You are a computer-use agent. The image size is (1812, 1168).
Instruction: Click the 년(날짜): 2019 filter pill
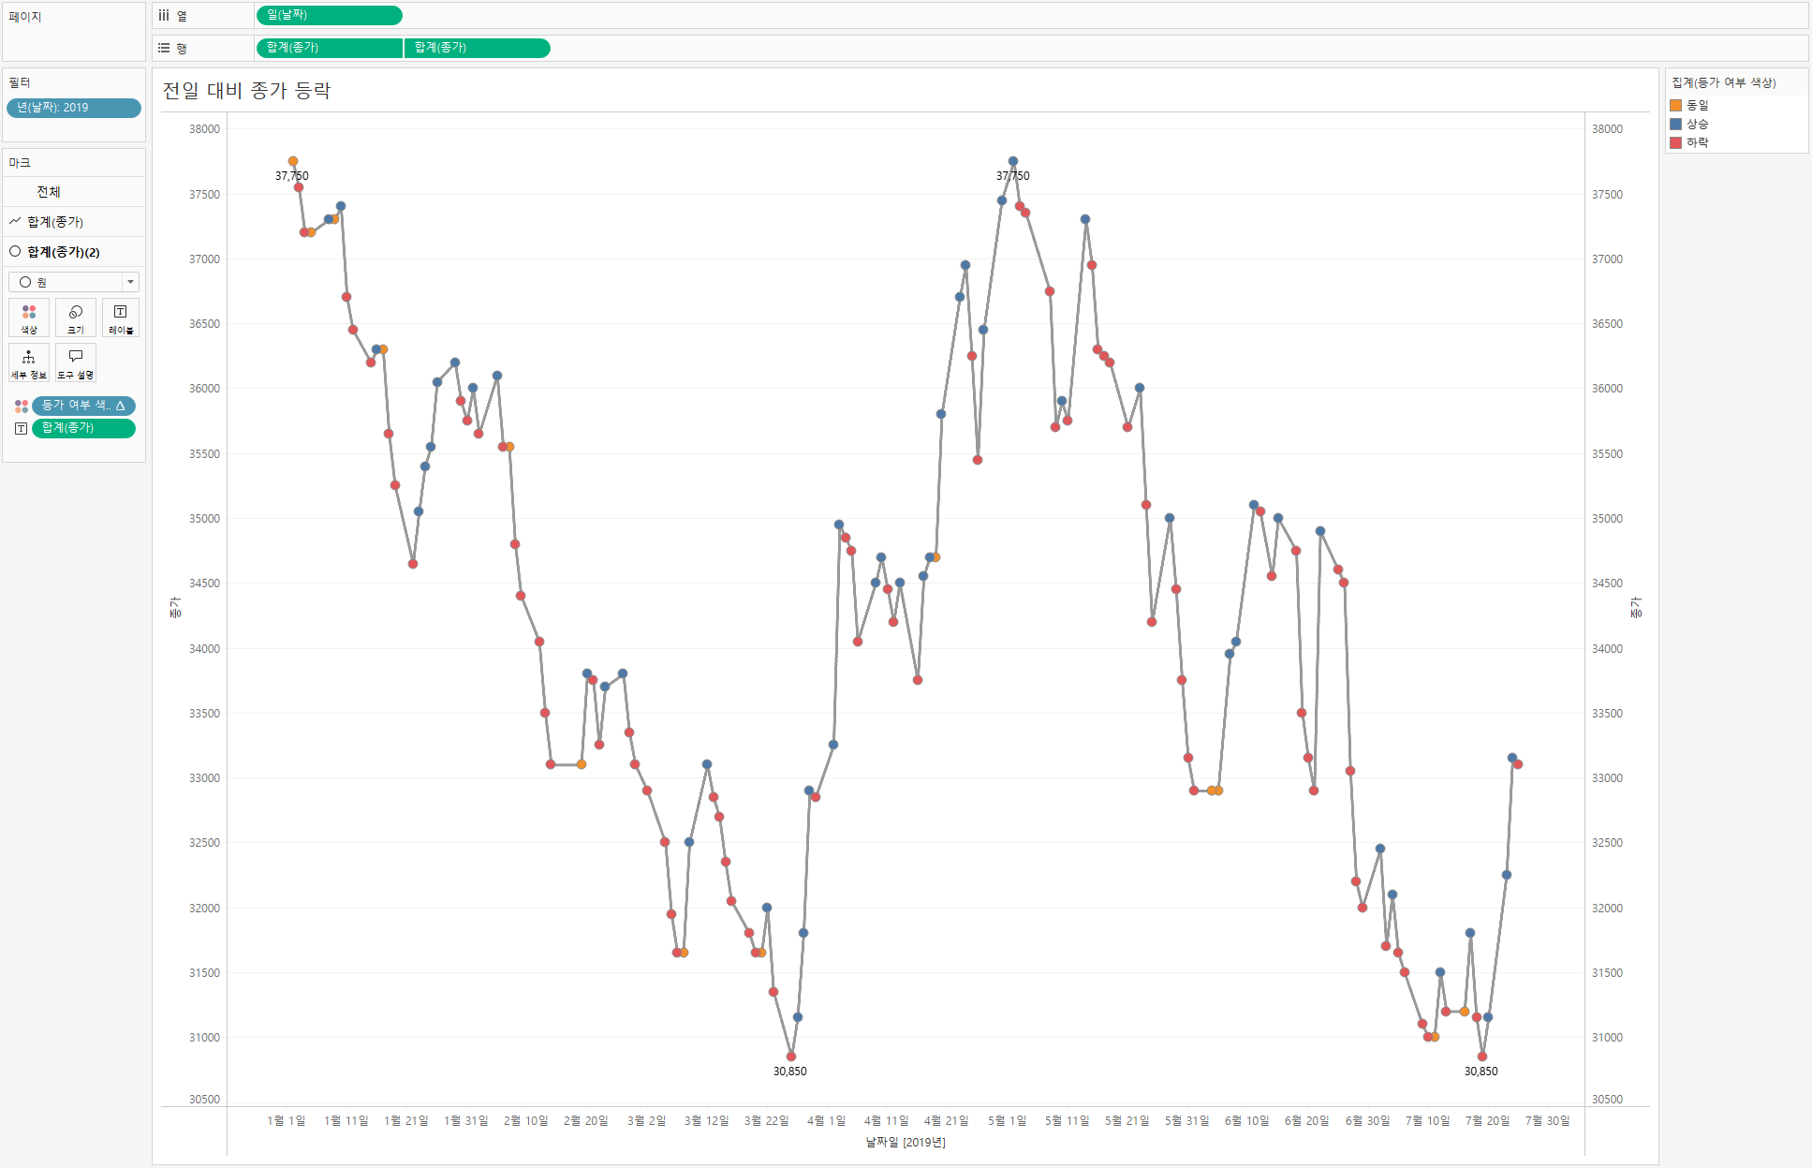[x=74, y=108]
